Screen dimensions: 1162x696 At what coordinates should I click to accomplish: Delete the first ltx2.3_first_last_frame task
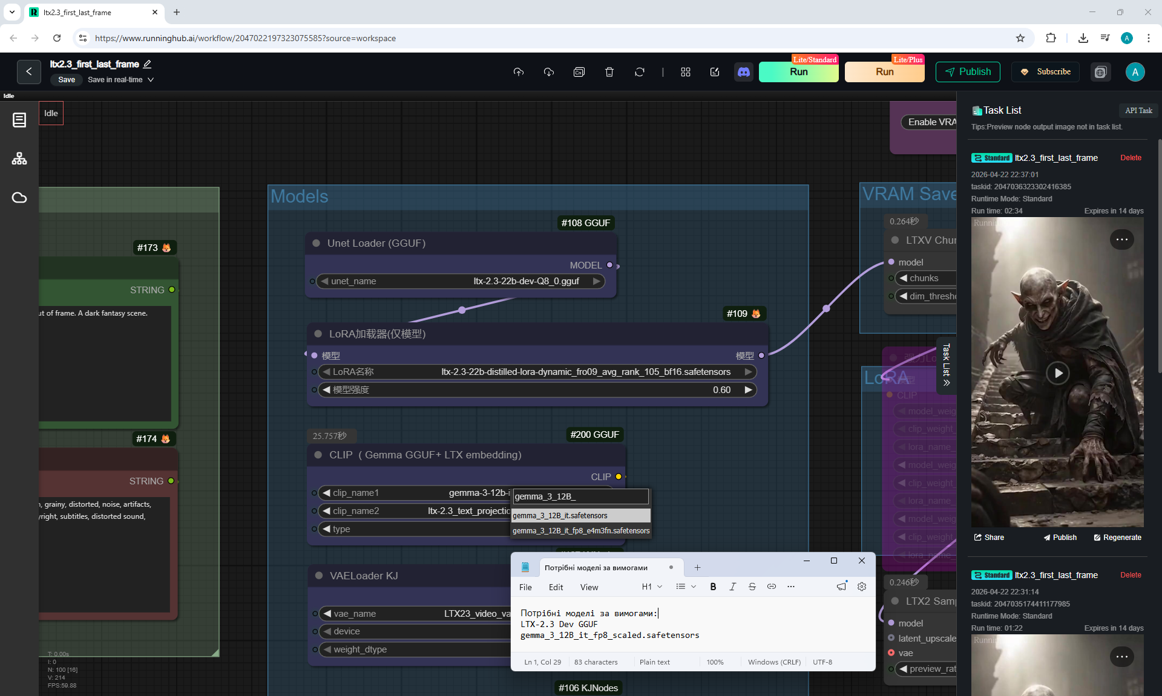(1131, 158)
